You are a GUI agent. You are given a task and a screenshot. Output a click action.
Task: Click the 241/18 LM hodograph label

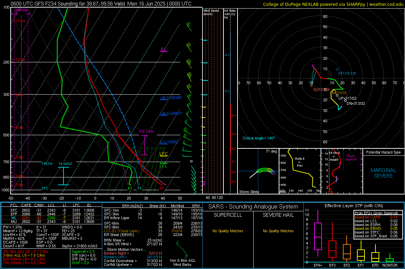(347, 73)
